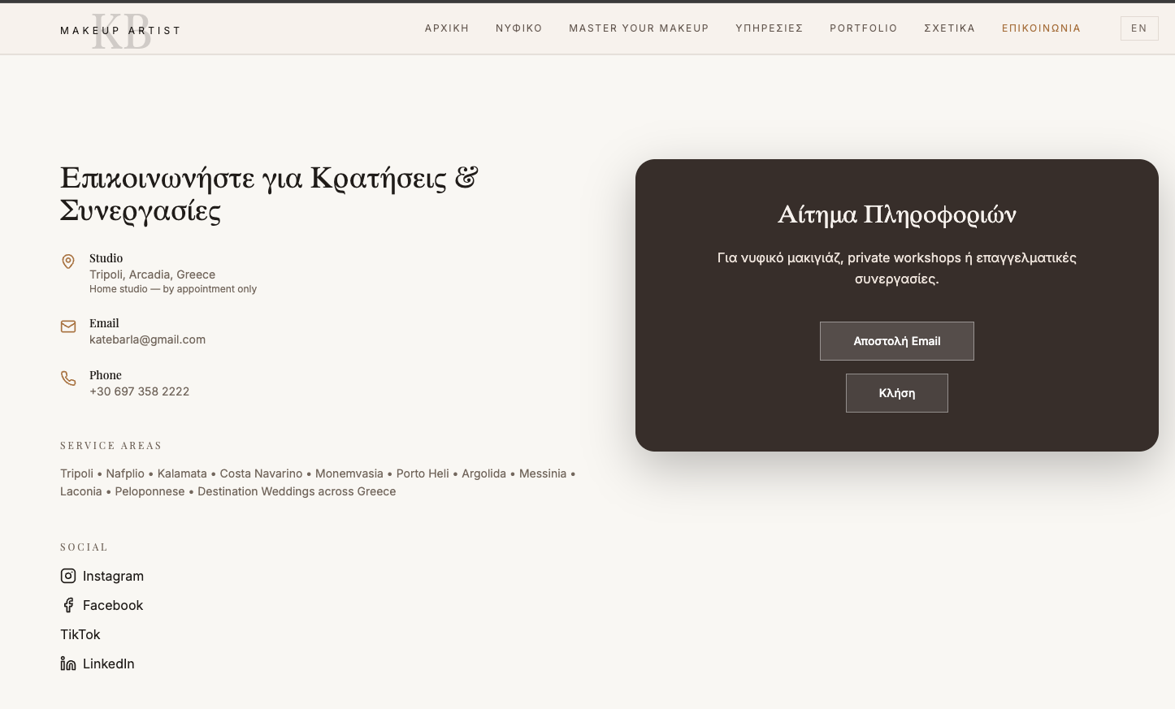Click the Facebook logo icon
Image resolution: width=1175 pixels, height=709 pixels.
(x=68, y=605)
